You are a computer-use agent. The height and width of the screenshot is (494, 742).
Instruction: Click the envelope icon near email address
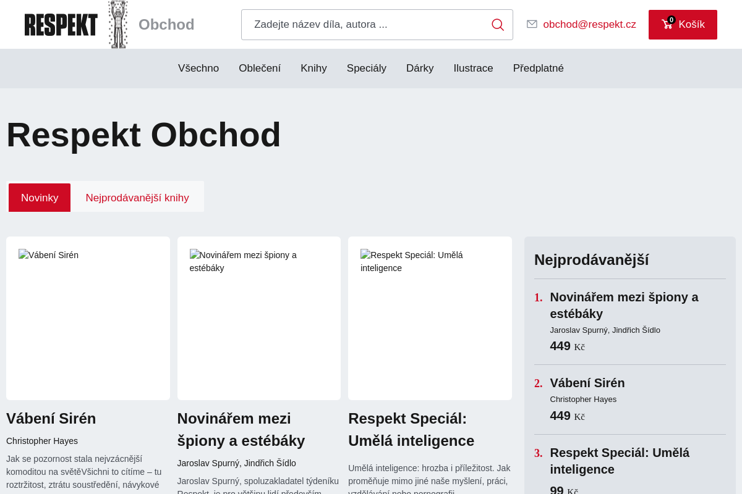(532, 24)
